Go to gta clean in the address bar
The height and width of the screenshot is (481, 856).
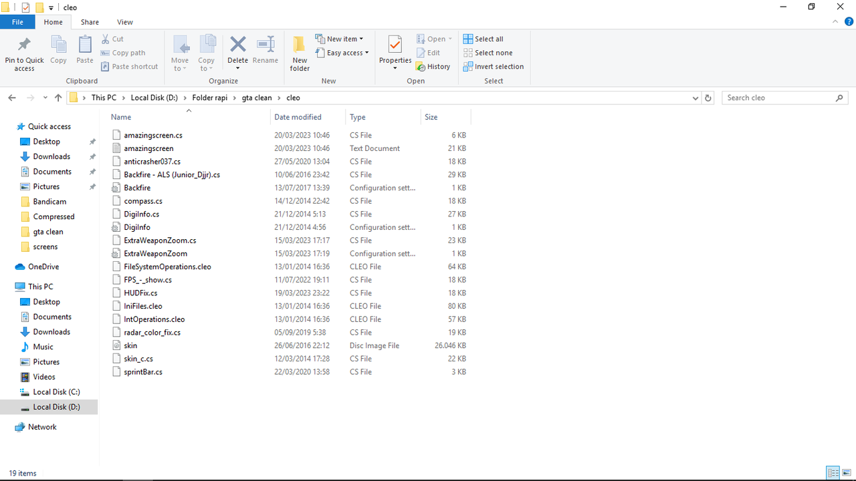pyautogui.click(x=257, y=98)
